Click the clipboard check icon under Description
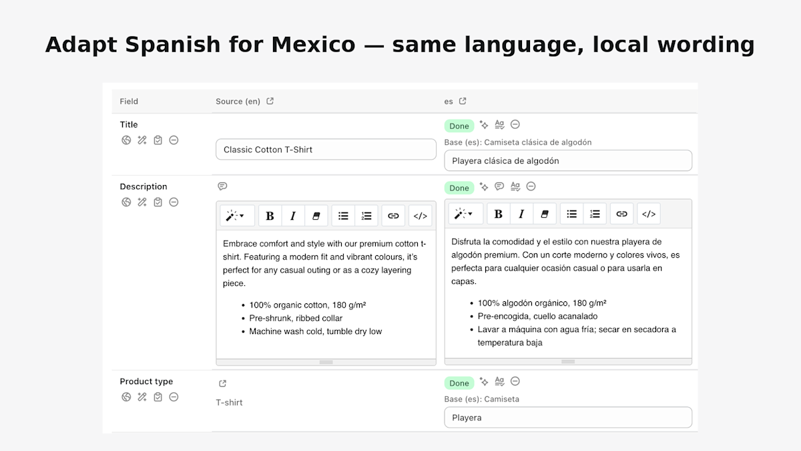 pyautogui.click(x=158, y=202)
